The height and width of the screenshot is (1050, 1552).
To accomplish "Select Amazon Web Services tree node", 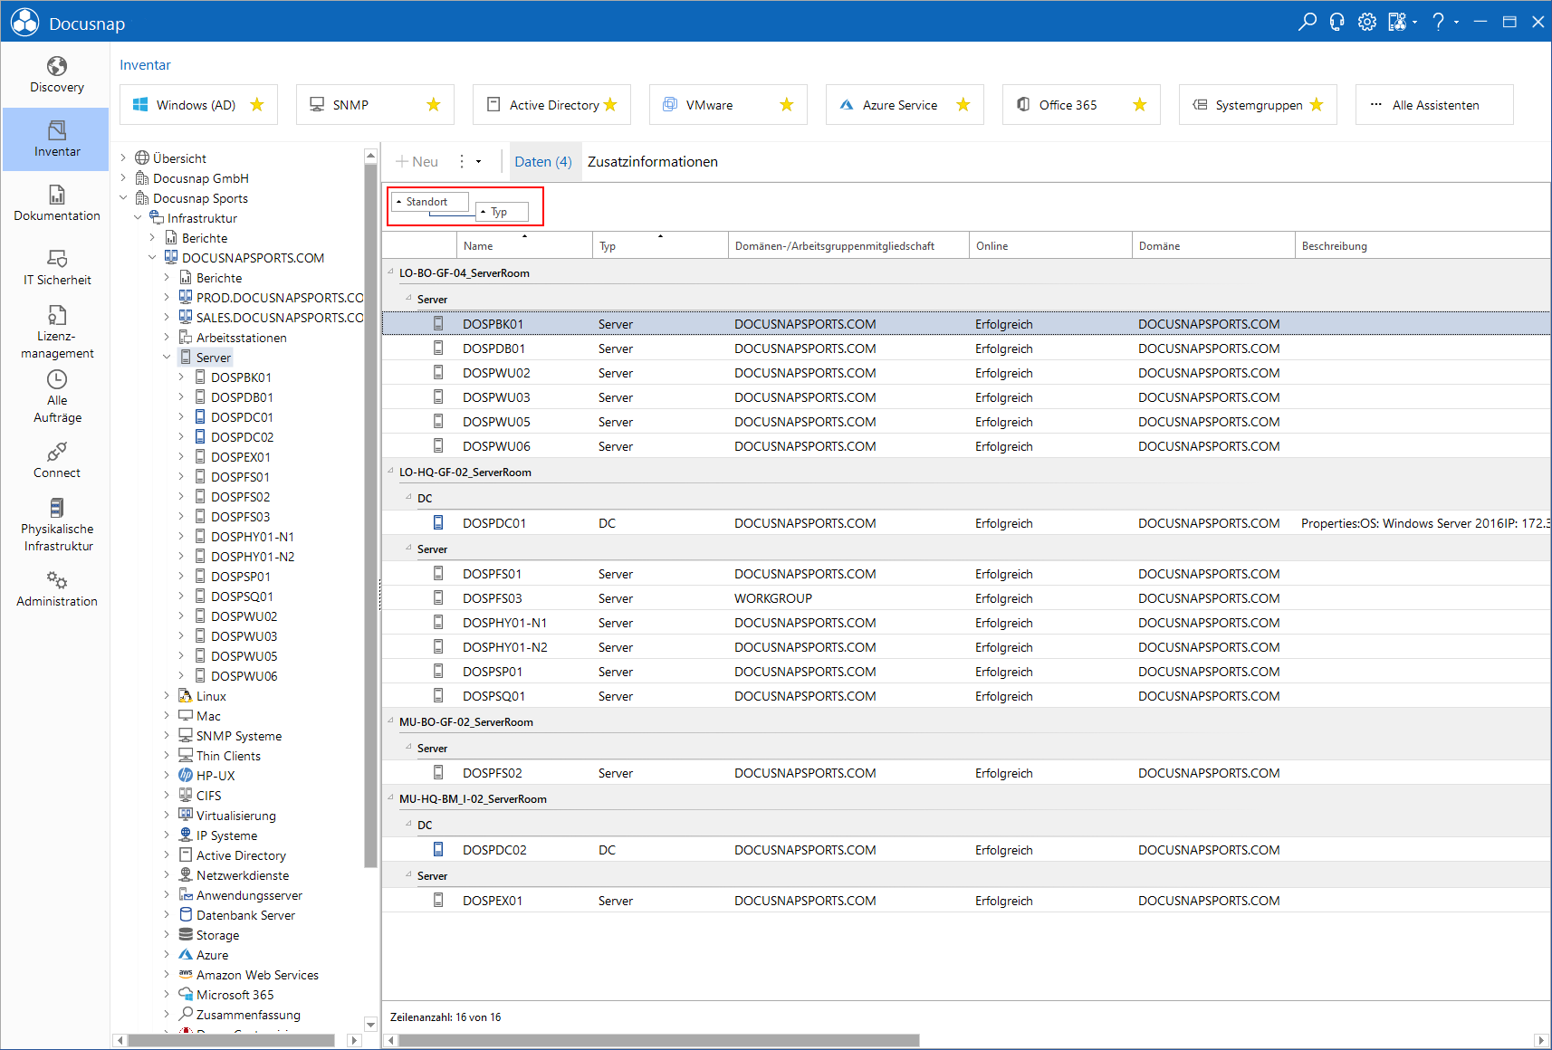I will click(257, 975).
